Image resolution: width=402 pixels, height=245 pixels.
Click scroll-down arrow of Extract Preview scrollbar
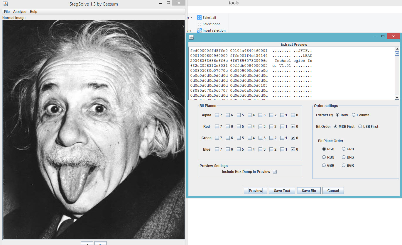click(x=397, y=98)
